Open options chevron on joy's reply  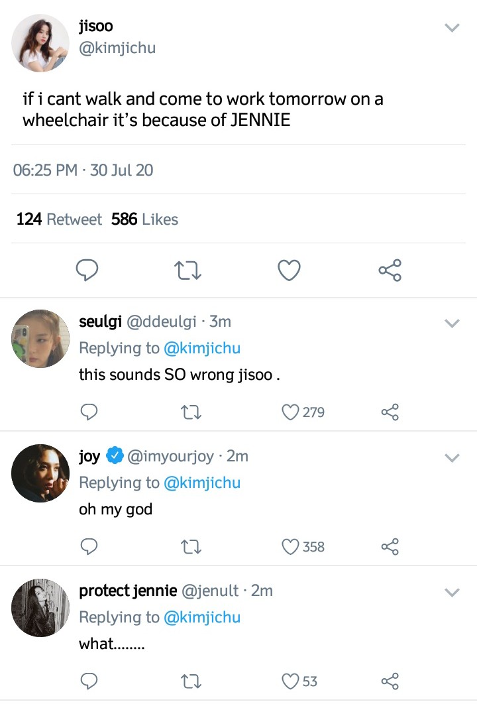452,458
